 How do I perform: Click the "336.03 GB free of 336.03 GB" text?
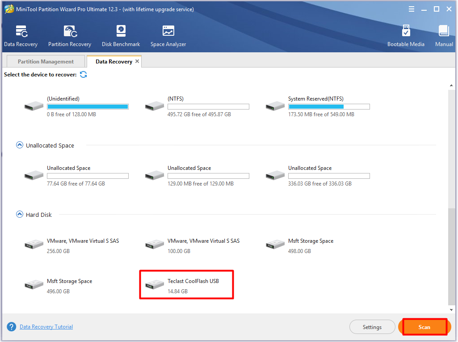click(320, 184)
